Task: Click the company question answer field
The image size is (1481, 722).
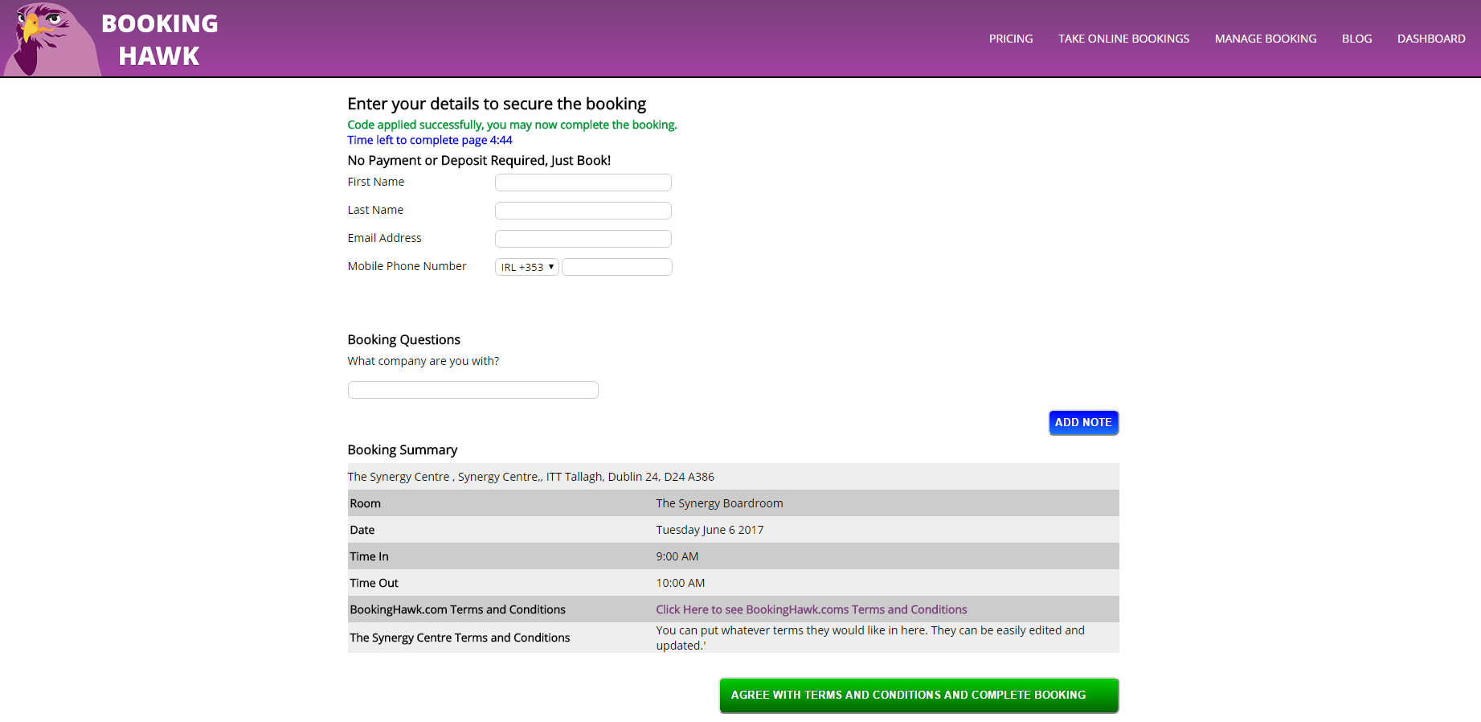Action: click(473, 390)
